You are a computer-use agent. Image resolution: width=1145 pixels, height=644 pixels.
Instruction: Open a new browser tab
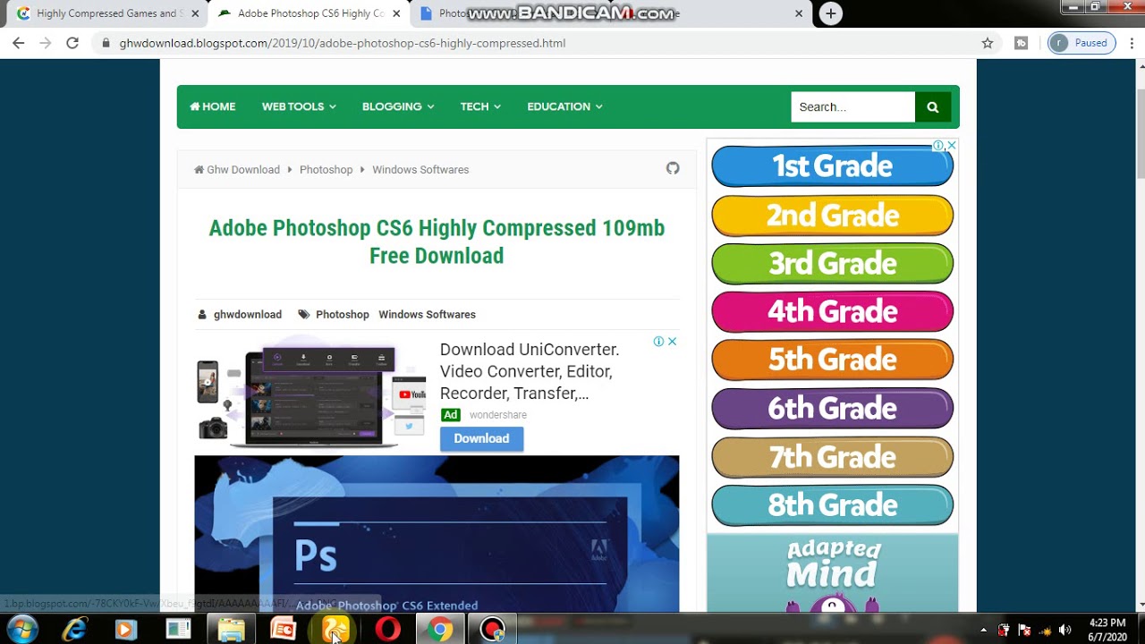(x=831, y=13)
